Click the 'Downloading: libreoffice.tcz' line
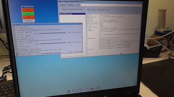Viewport: 174px width, 97px height. [30, 49]
